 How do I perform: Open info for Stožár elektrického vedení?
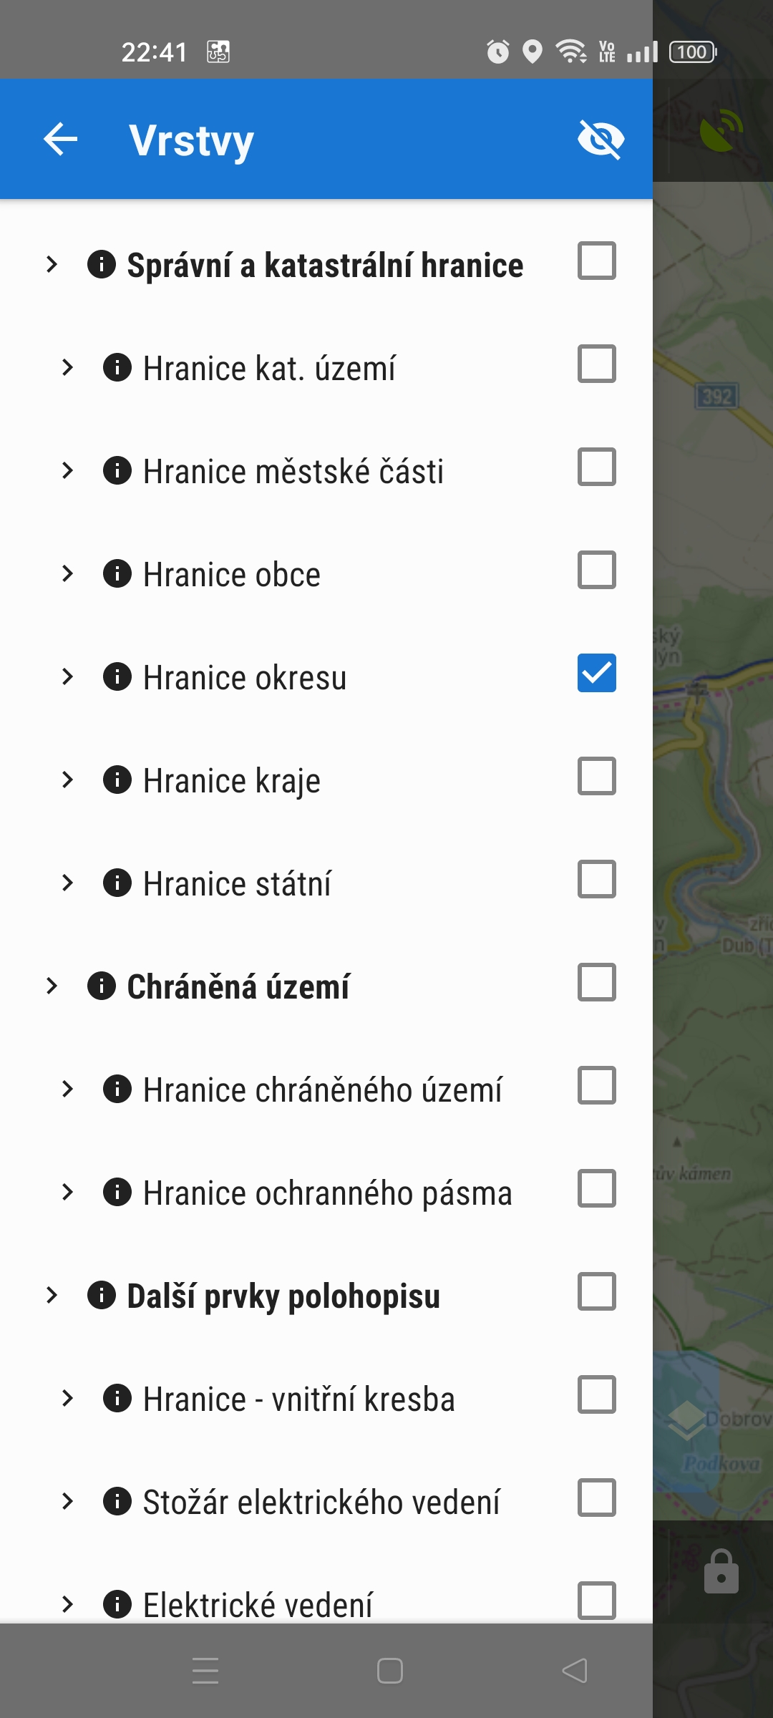(x=117, y=1501)
